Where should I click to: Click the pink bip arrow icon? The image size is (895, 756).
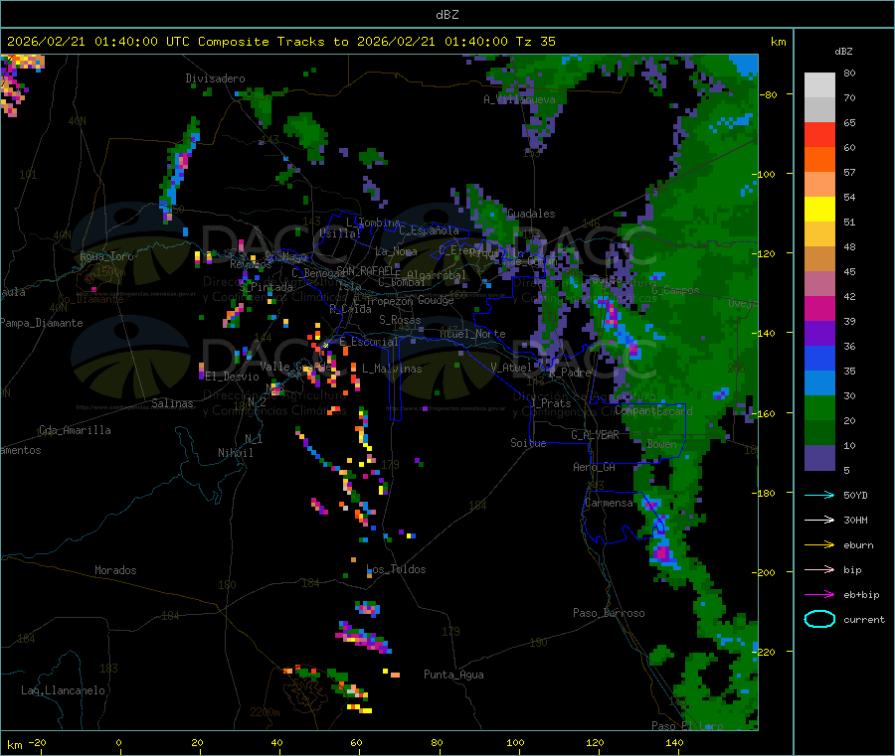[x=819, y=569]
